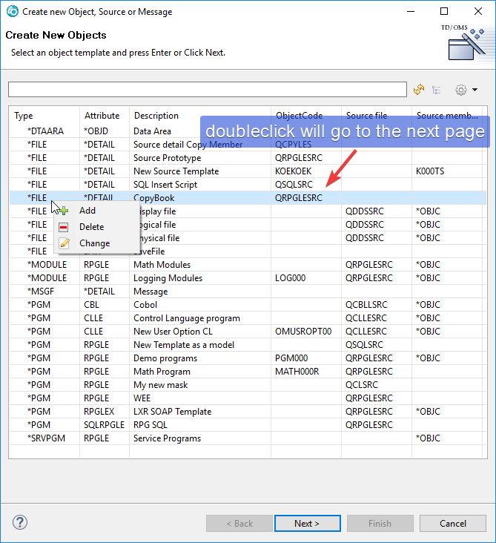
Task: Click the settings gear icon
Action: pyautogui.click(x=461, y=90)
